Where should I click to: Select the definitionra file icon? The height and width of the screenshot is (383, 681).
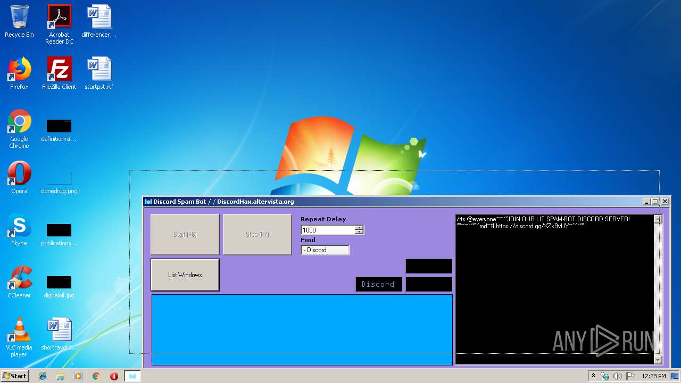59,129
